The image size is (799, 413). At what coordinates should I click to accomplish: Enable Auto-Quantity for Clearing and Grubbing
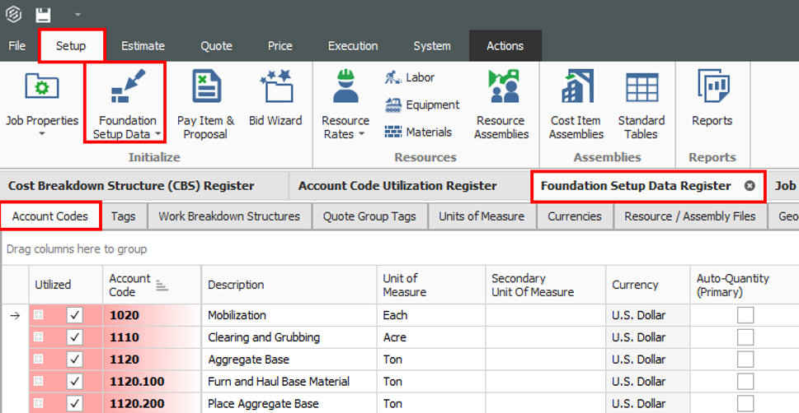click(745, 337)
